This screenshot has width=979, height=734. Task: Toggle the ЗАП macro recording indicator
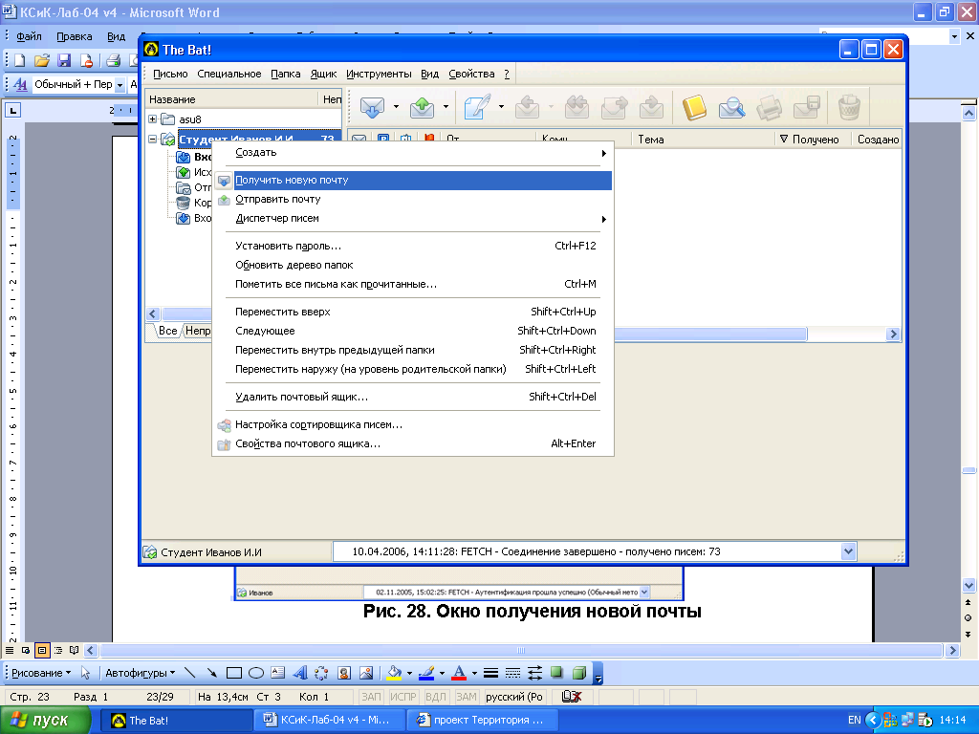(371, 697)
